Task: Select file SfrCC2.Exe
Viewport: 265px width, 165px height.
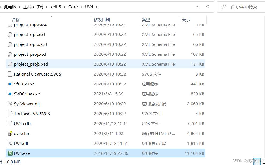Action: 24,84
